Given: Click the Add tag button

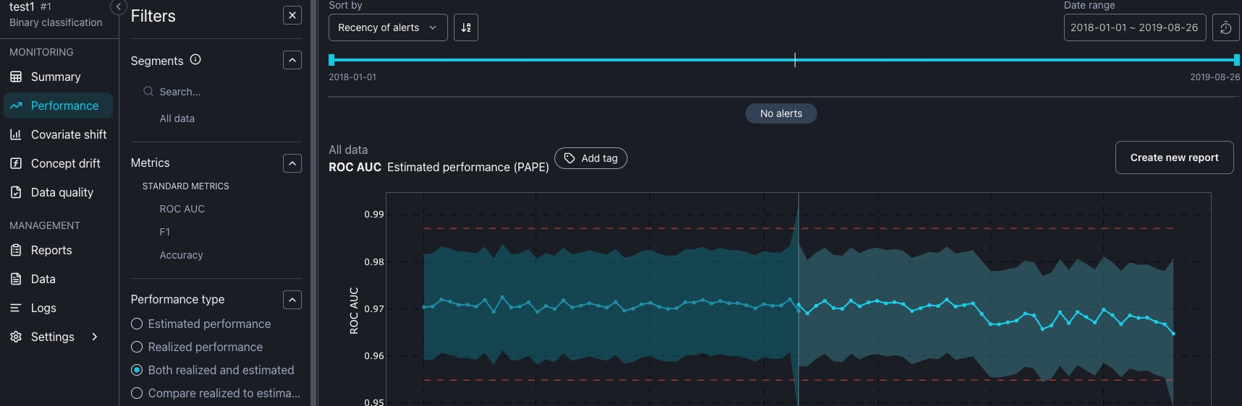Looking at the screenshot, I should (591, 158).
